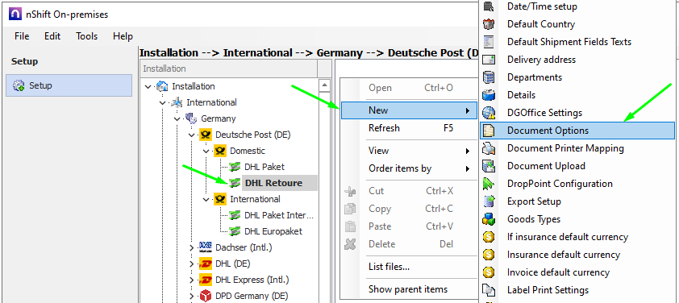Open the Tools menu
Screen dimensions: 679x303
pos(86,36)
